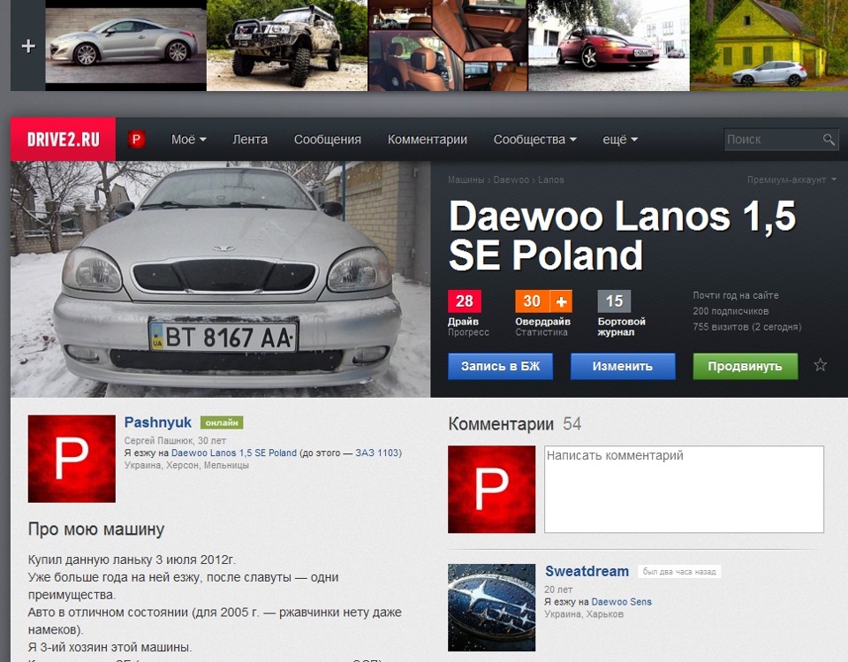
Task: Open the Моё dropdown menu
Action: (189, 140)
